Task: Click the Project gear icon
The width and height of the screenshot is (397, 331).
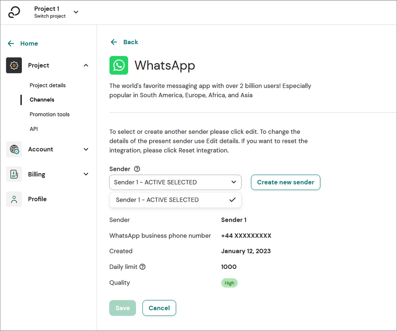Action: point(14,65)
